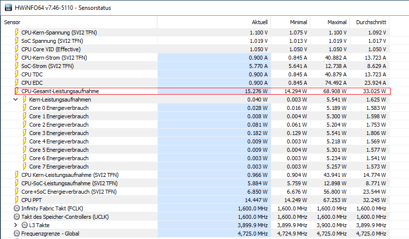Click clock icon beside Takt des Speicher-Controllers (UCLK)
409x239 pixels.
17,217
